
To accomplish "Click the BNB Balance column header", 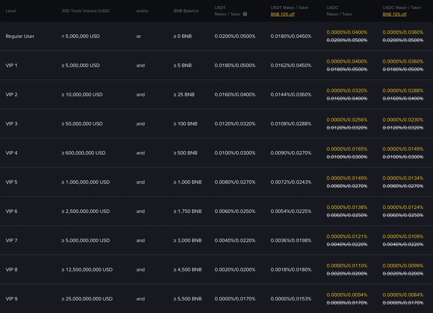I will [x=186, y=11].
